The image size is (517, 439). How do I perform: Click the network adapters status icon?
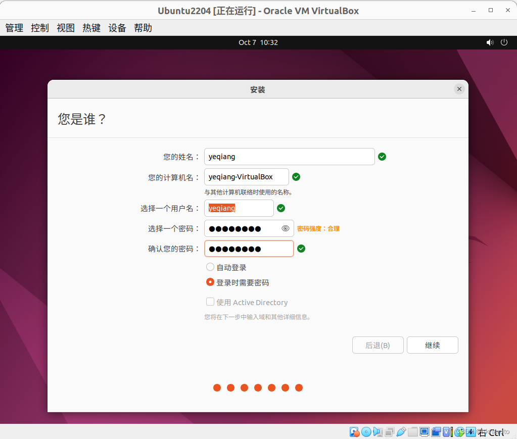(x=390, y=432)
